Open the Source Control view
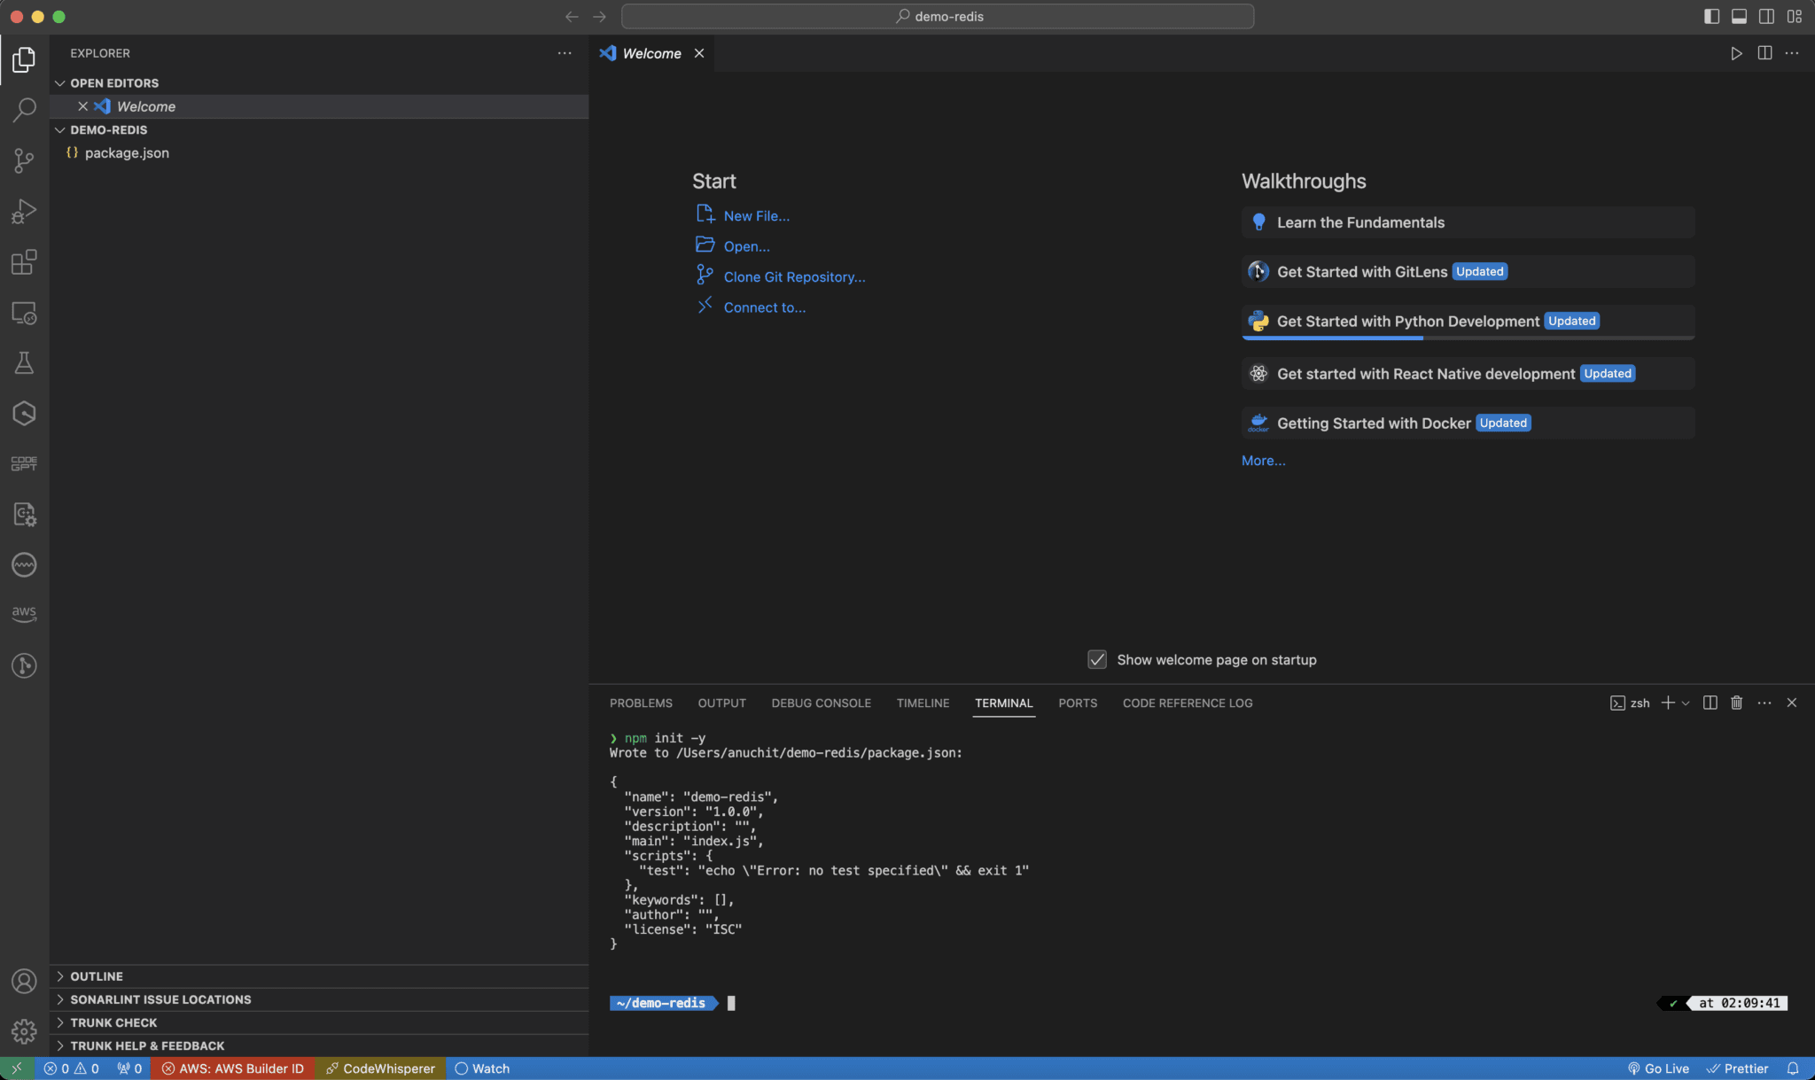The width and height of the screenshot is (1815, 1080). 24,160
